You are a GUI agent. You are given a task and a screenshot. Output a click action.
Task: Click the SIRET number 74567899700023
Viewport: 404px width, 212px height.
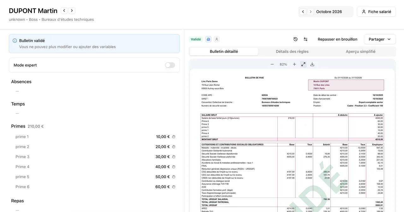click(x=270, y=99)
